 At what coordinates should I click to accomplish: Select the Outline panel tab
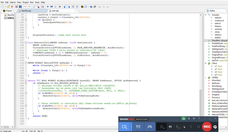212,11
